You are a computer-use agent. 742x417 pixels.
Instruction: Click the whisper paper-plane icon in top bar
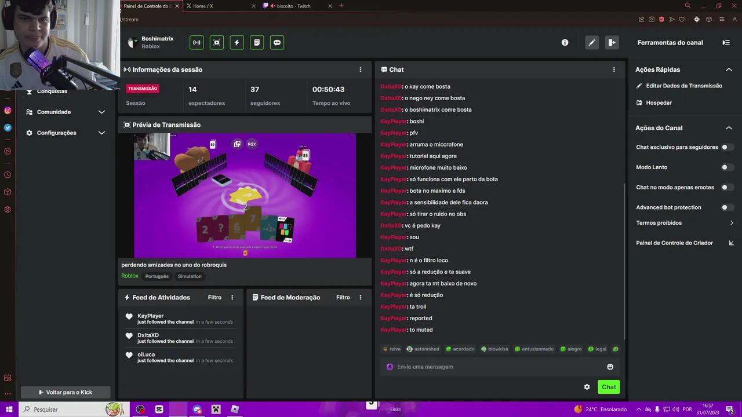tap(672, 19)
